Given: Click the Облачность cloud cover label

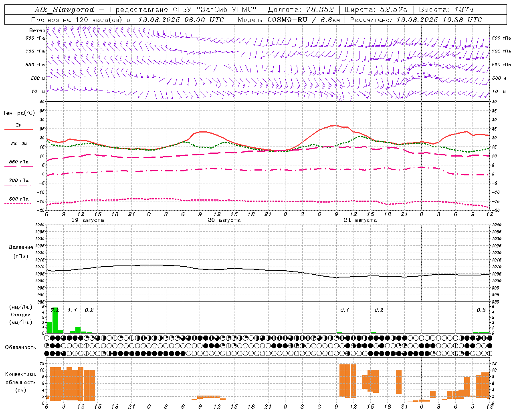Looking at the screenshot, I should point(20,348).
